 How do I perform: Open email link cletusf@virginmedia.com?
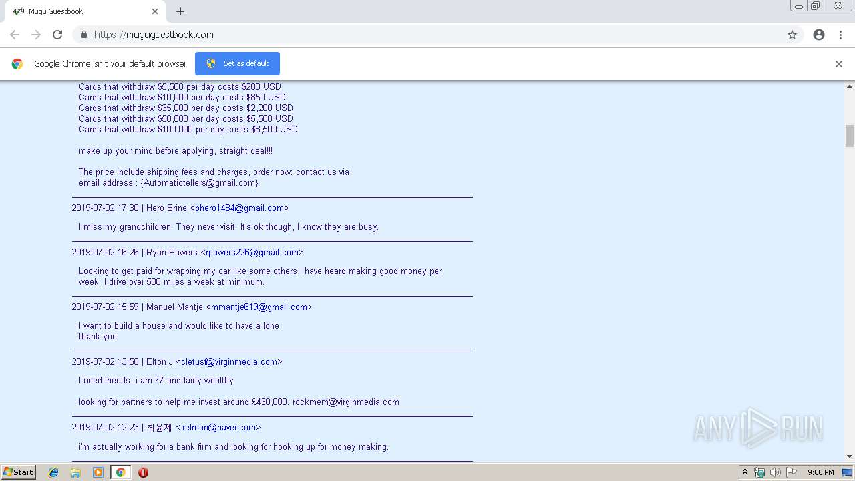(x=229, y=362)
